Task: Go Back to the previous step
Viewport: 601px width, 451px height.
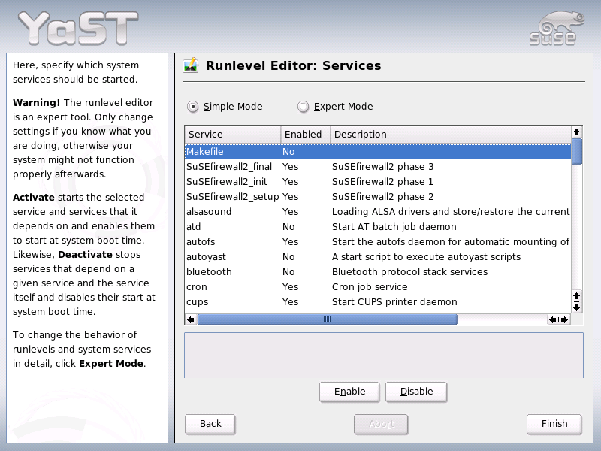Action: pos(210,424)
